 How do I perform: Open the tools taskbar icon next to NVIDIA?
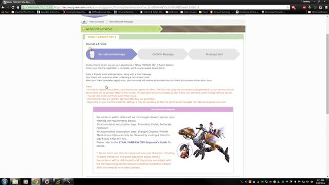(x=68, y=181)
